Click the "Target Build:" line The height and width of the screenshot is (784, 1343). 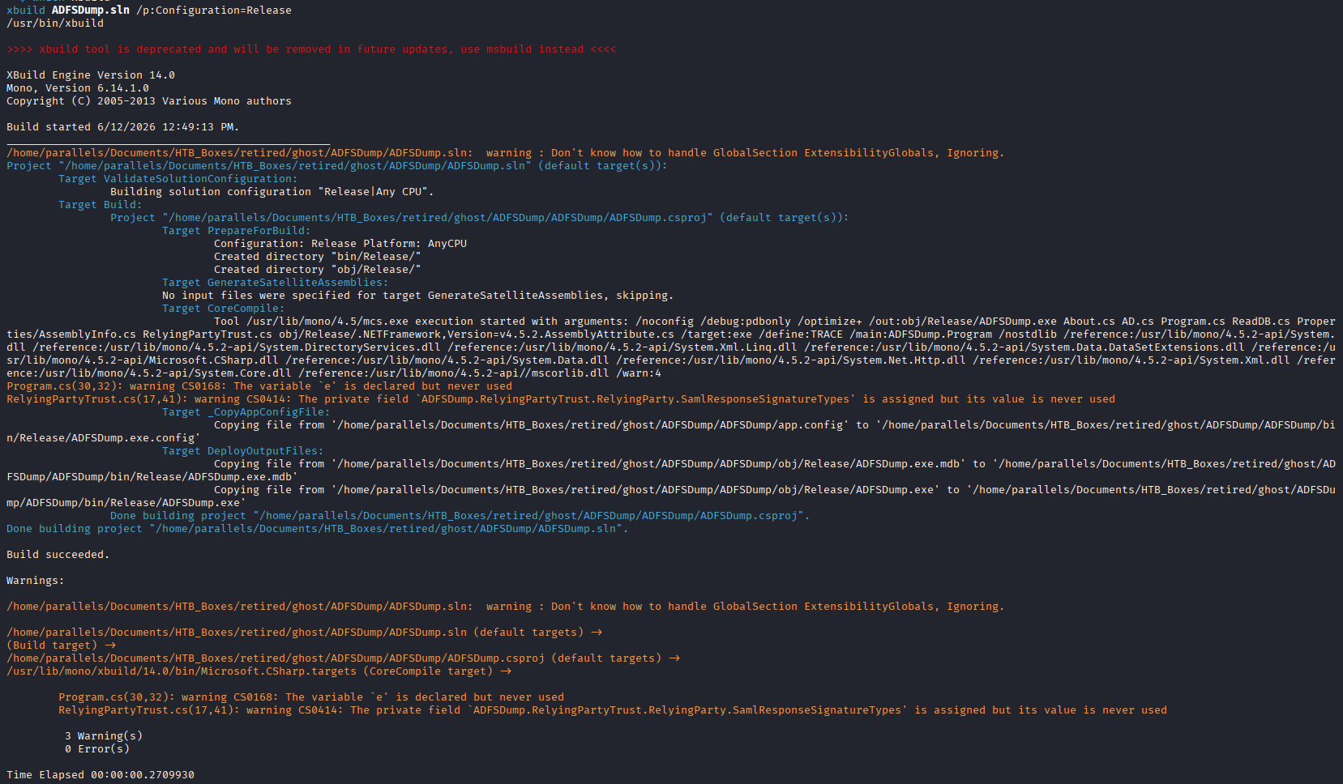(101, 205)
